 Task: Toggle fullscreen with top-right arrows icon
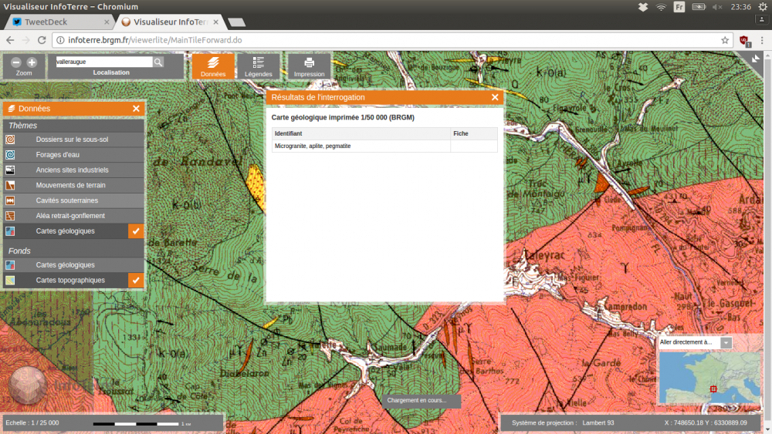point(756,58)
